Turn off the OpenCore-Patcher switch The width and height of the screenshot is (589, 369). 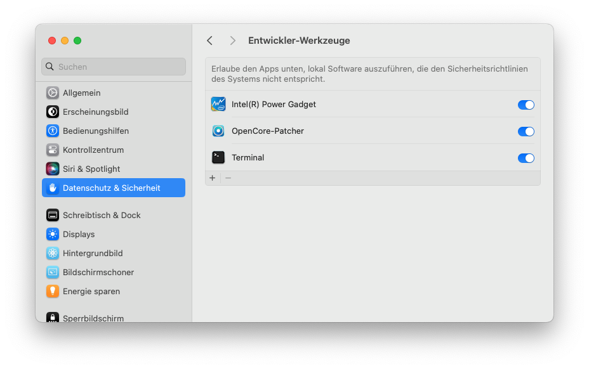526,131
